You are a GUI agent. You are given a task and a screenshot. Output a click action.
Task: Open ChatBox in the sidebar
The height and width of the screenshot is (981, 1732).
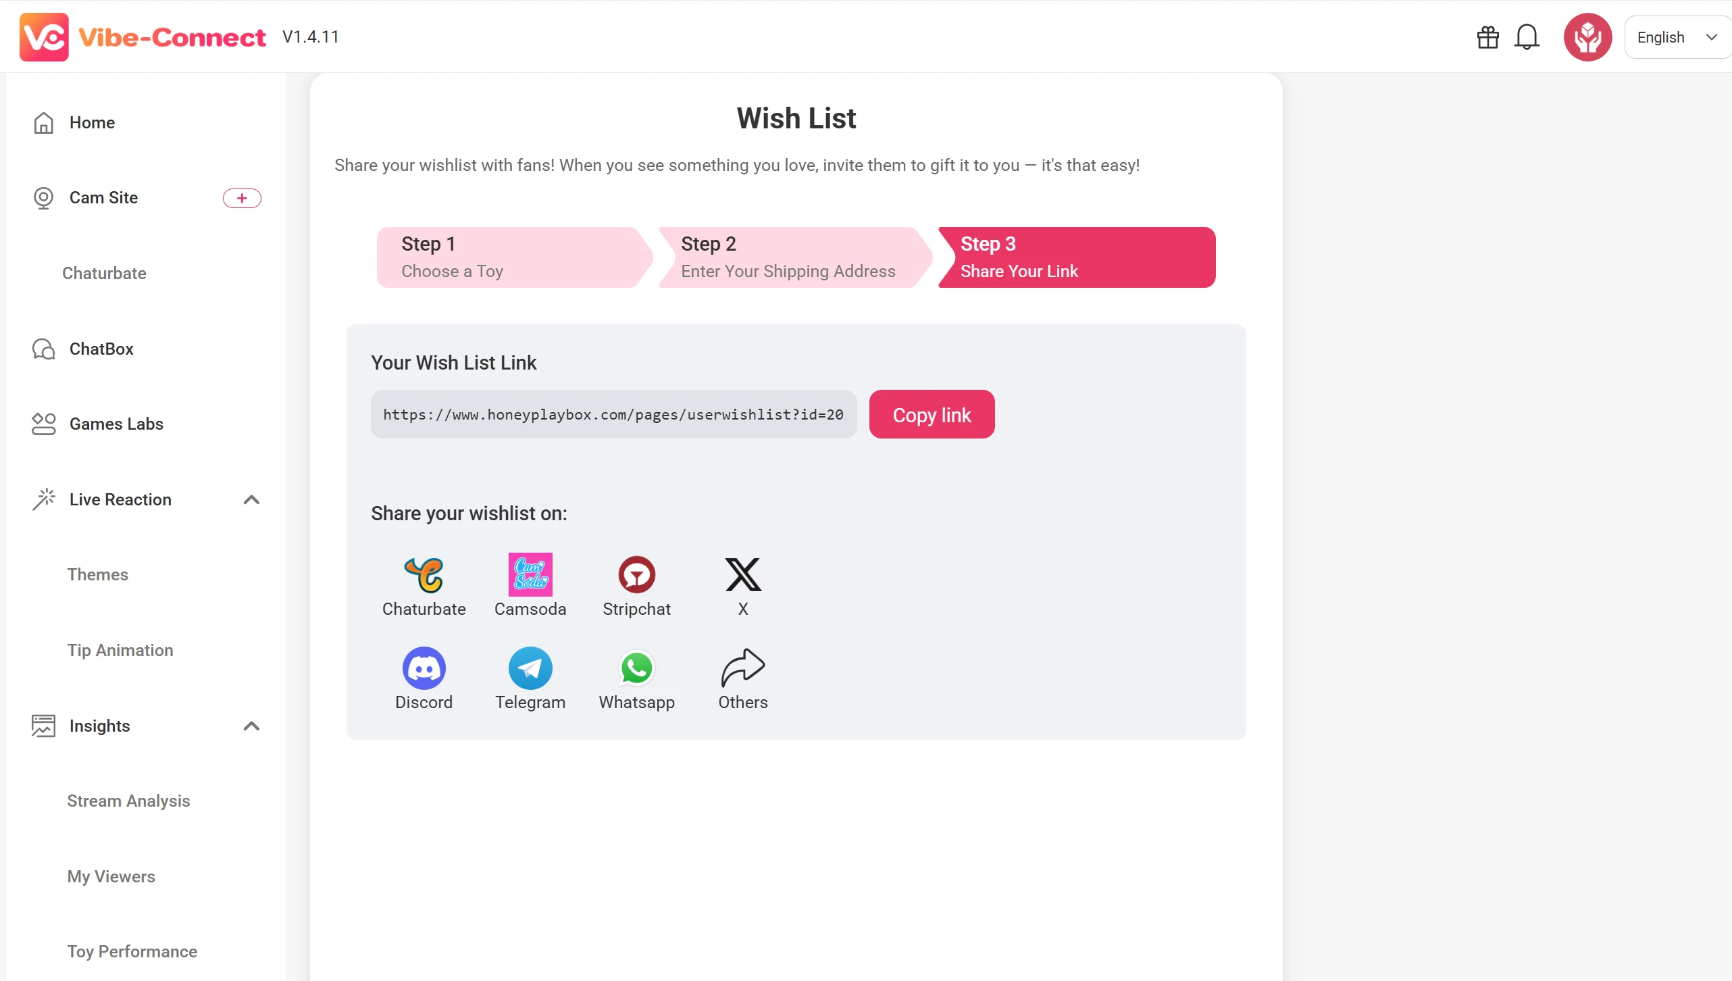click(101, 349)
